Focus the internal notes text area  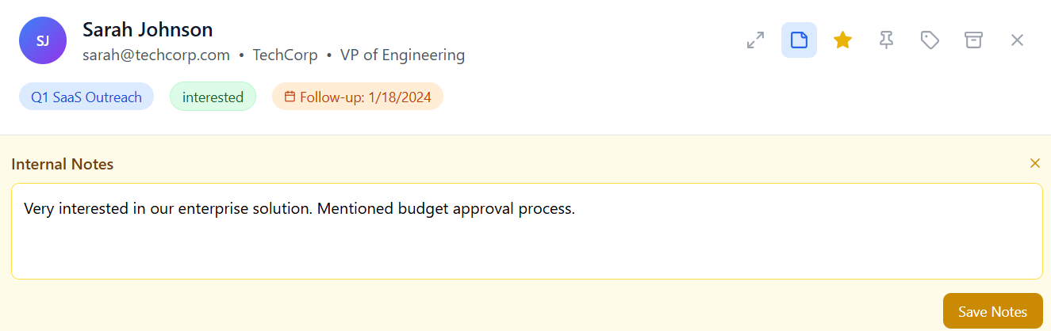pyautogui.click(x=527, y=231)
